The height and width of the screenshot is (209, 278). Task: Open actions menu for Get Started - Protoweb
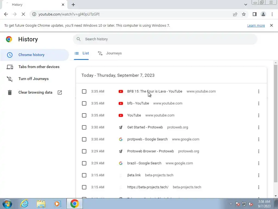click(x=259, y=127)
